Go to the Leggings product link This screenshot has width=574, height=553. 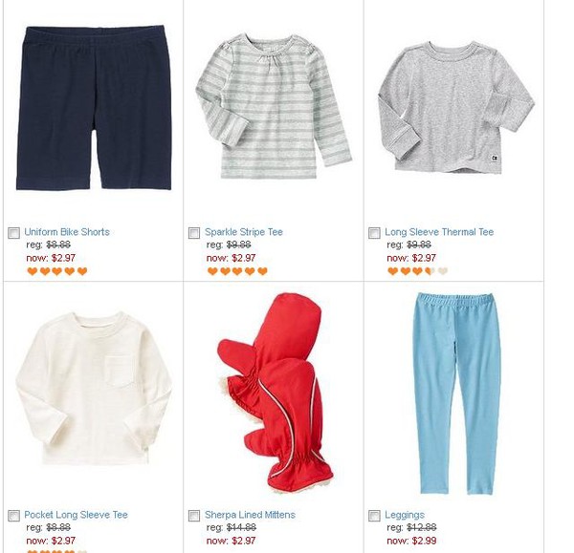click(x=405, y=516)
